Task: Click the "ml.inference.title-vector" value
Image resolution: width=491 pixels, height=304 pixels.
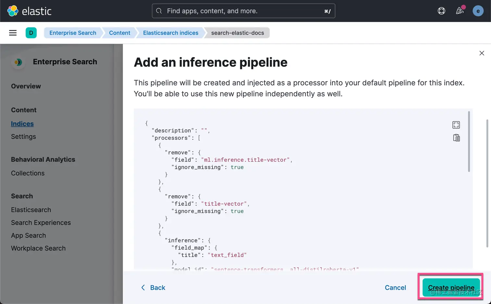Action: [245, 160]
